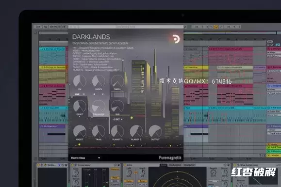Image resolution: width=281 pixels, height=187 pixels.
Task: Click the hot-swap icon on Compressor device header
Action: [115, 165]
